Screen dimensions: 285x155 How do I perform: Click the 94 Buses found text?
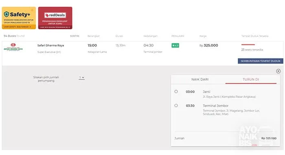coord(14,36)
